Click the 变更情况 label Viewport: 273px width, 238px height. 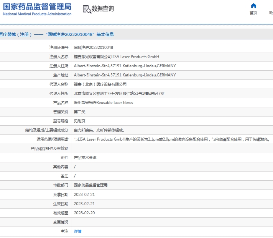coord(61,222)
